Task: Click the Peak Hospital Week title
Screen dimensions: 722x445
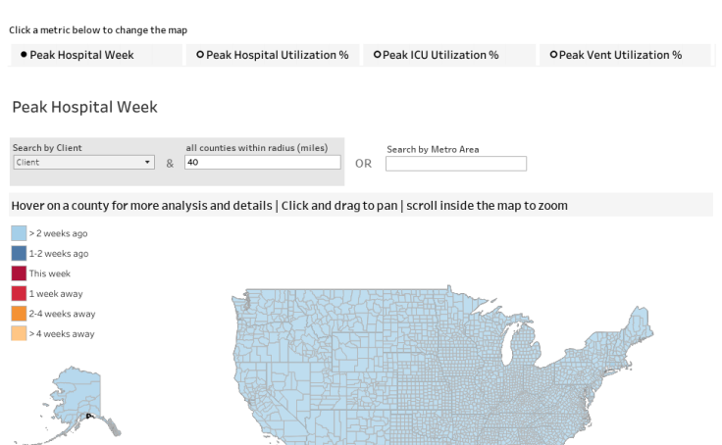Action: pos(84,107)
